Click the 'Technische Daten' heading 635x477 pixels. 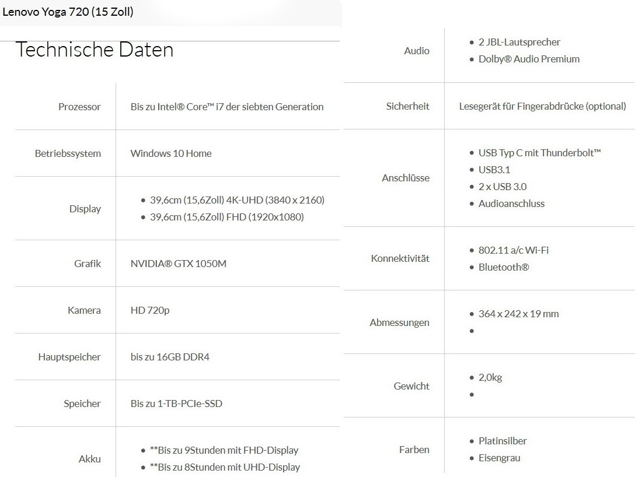click(95, 50)
